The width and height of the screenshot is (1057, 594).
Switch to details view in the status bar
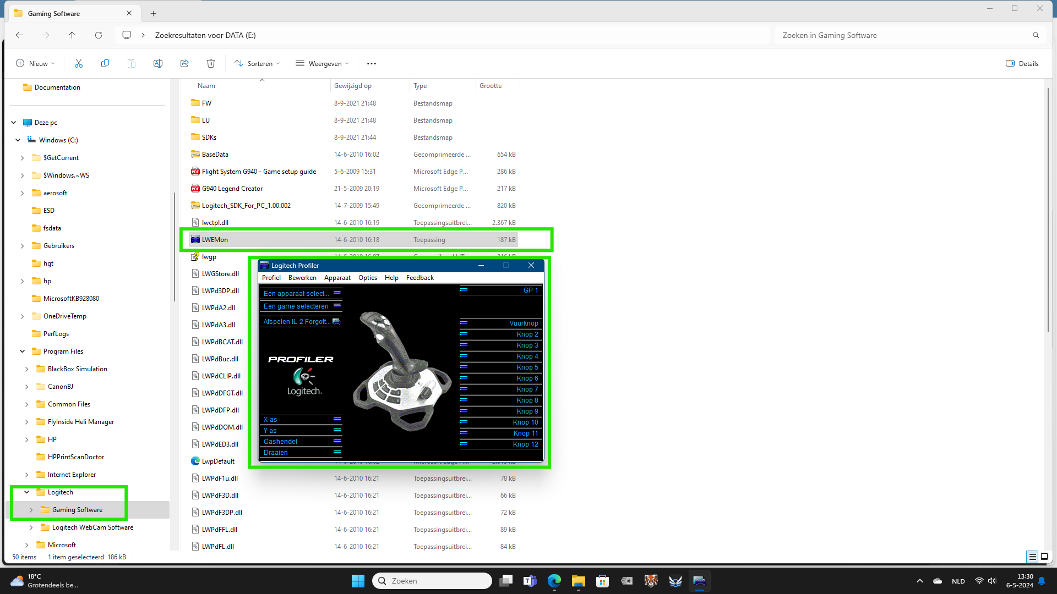pos(1033,557)
